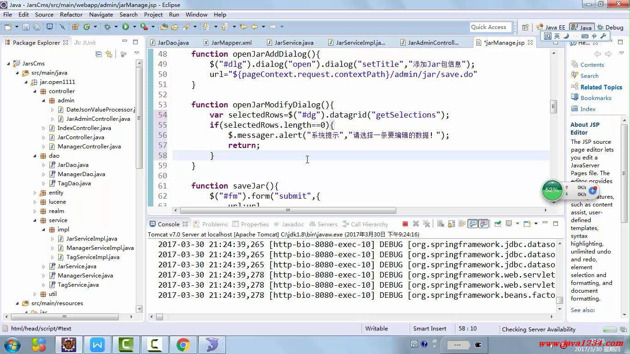This screenshot has width=630, height=354.
Task: Switch to the JarMapper.xml editor tab
Action: [x=227, y=42]
